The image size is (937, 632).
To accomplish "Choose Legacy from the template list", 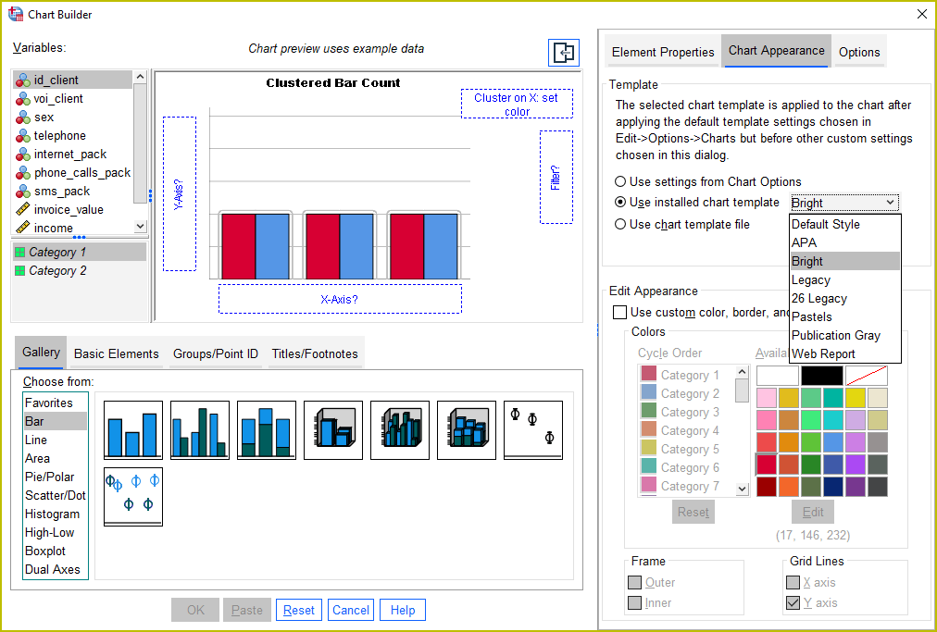I will (844, 280).
